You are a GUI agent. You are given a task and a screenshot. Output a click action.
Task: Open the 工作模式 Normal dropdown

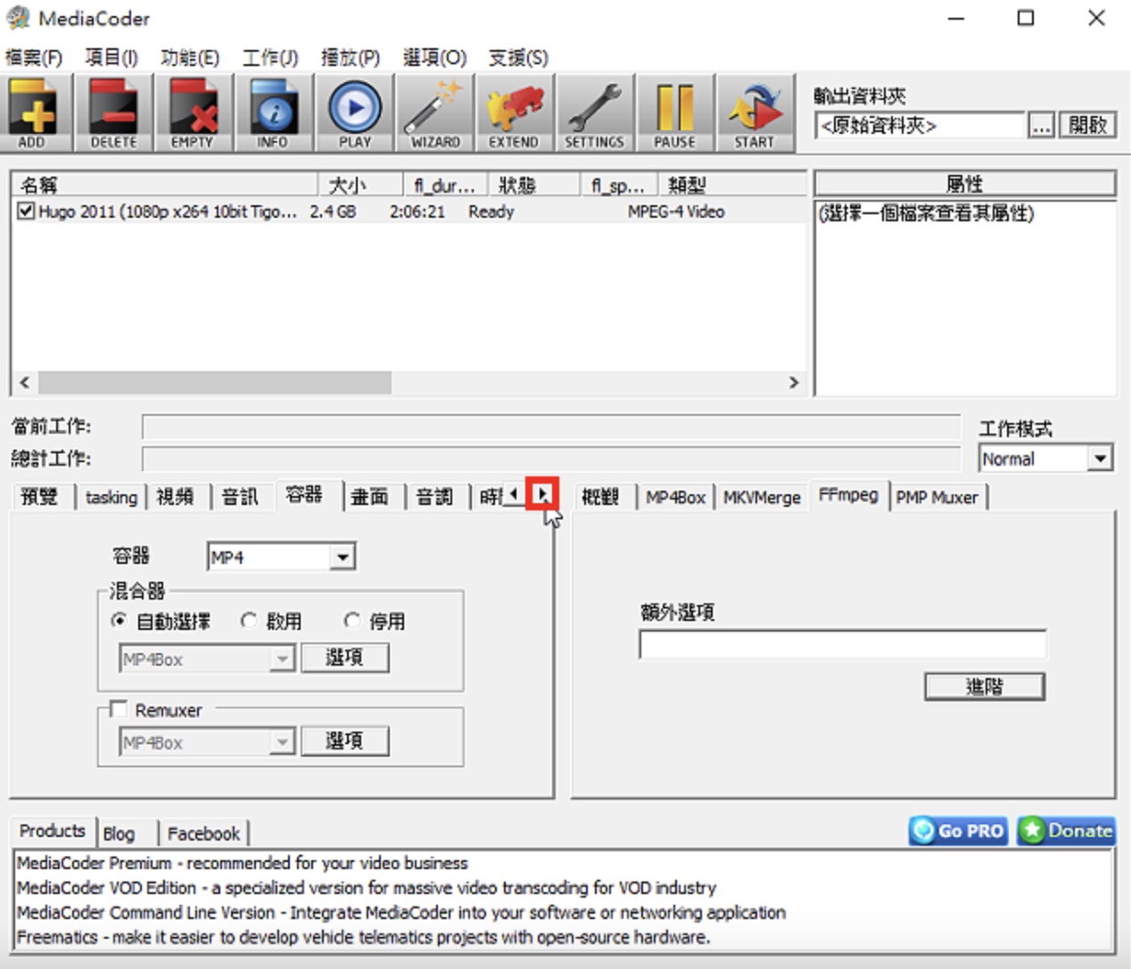click(1101, 459)
